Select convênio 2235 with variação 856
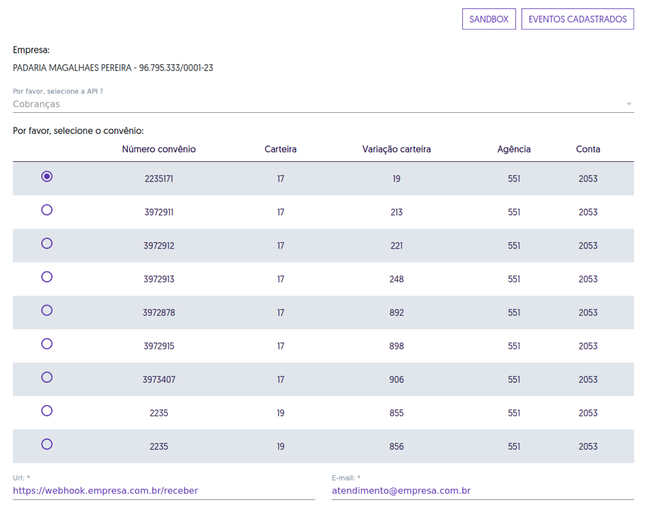Image resolution: width=657 pixels, height=510 pixels. (x=47, y=444)
